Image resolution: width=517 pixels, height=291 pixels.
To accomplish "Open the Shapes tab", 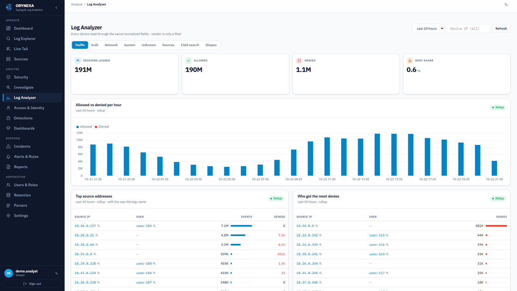I will (x=211, y=45).
